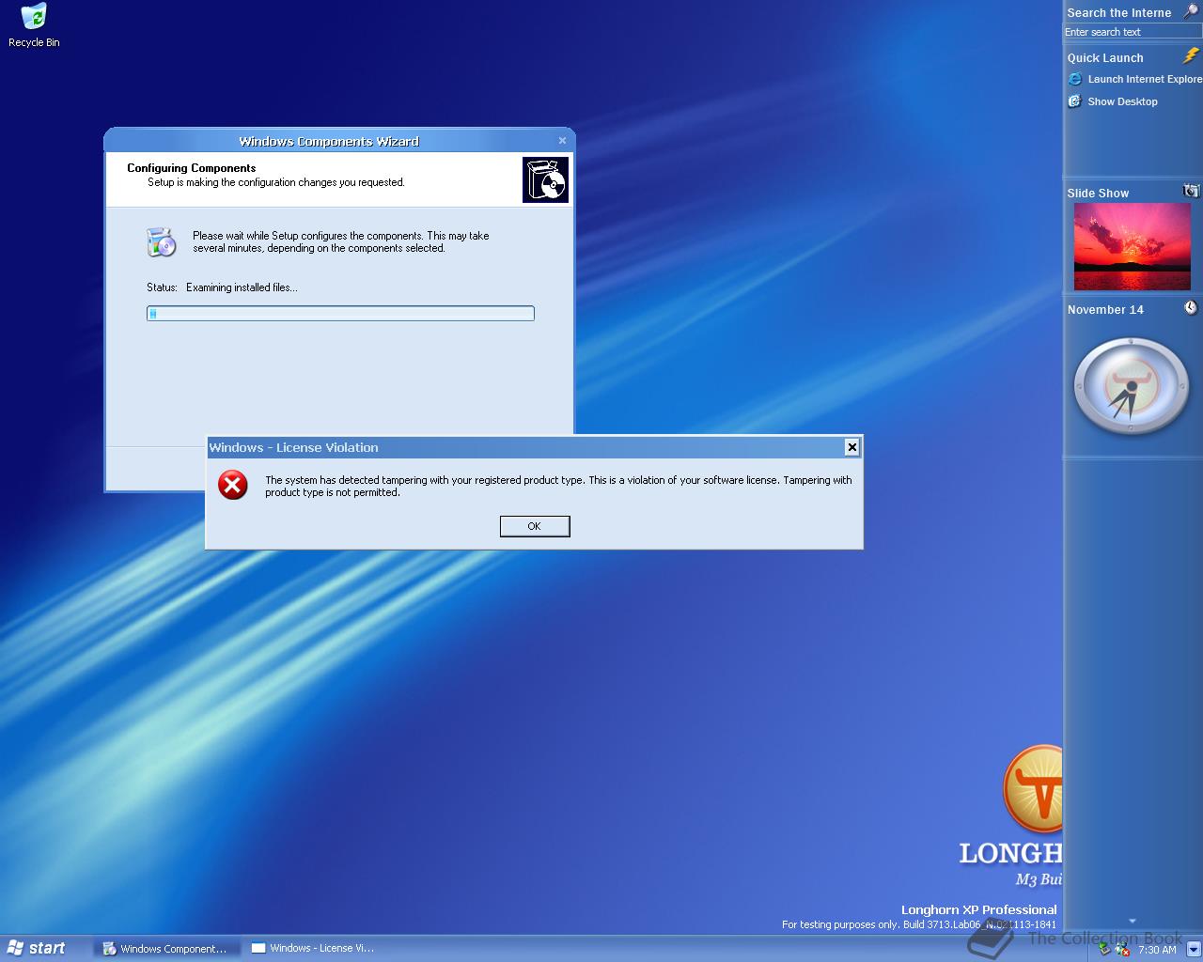The image size is (1203, 962).
Task: Click the magnifier icon beside Search the Internet
Action: click(1190, 11)
